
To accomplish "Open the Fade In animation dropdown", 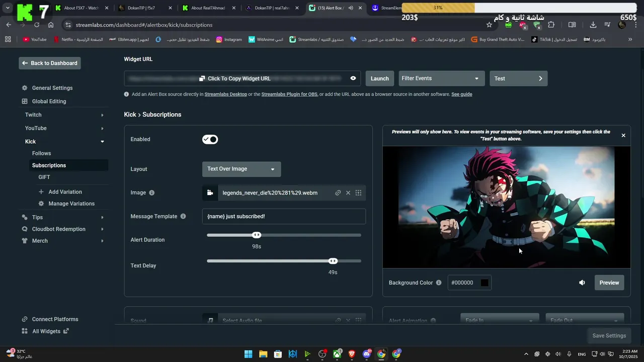I will pyautogui.click(x=500, y=320).
